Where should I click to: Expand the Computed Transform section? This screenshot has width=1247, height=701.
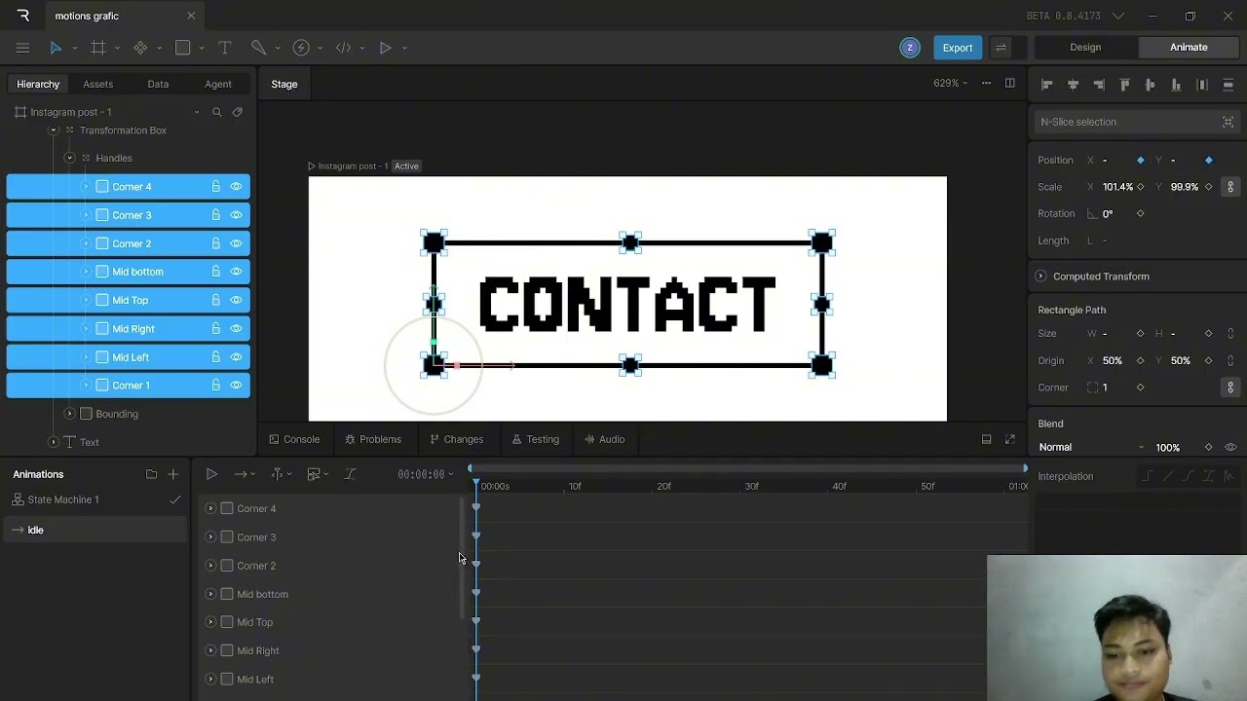pyautogui.click(x=1040, y=277)
